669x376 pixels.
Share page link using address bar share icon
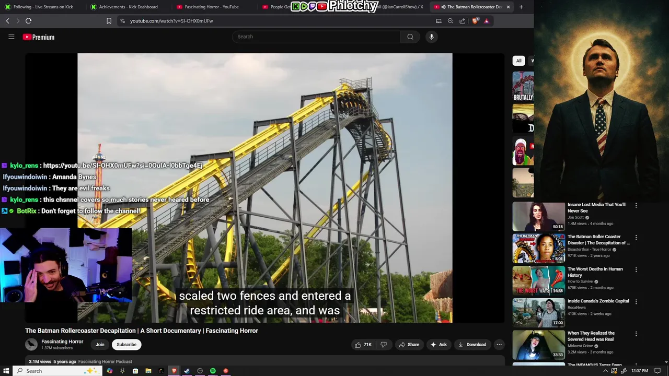(x=463, y=21)
